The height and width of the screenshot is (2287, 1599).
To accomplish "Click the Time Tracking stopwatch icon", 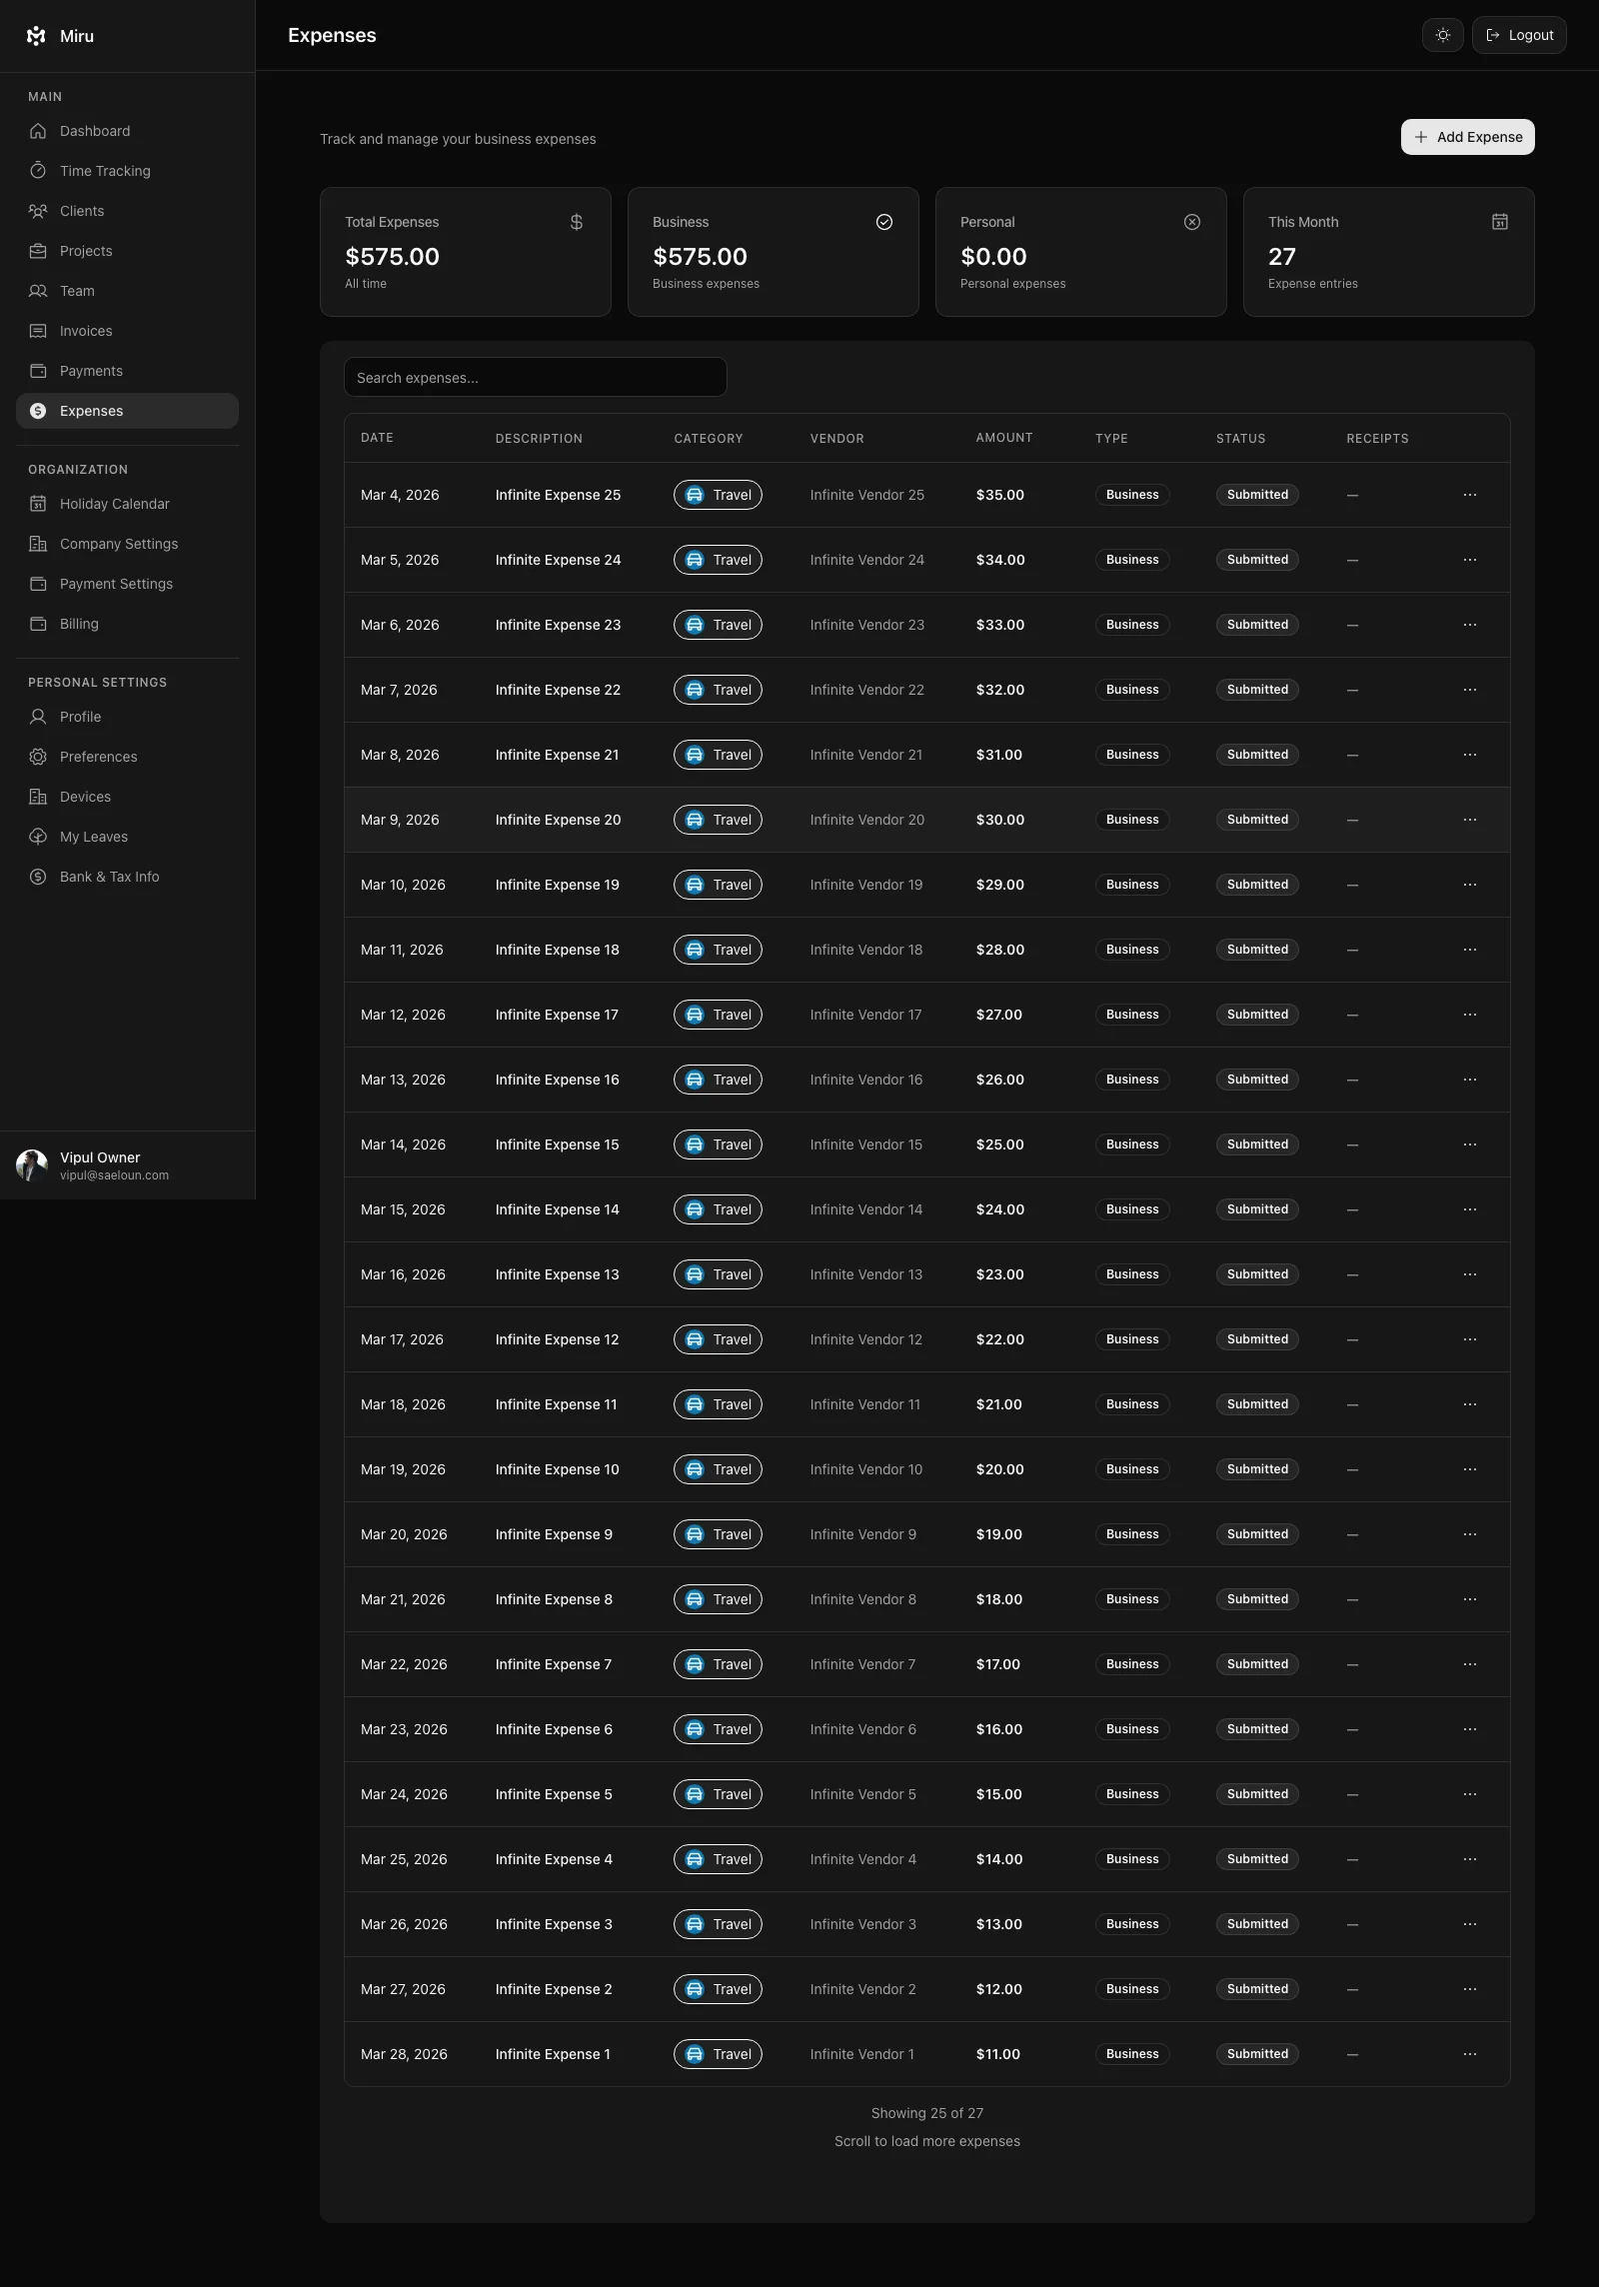I will pos(38,171).
